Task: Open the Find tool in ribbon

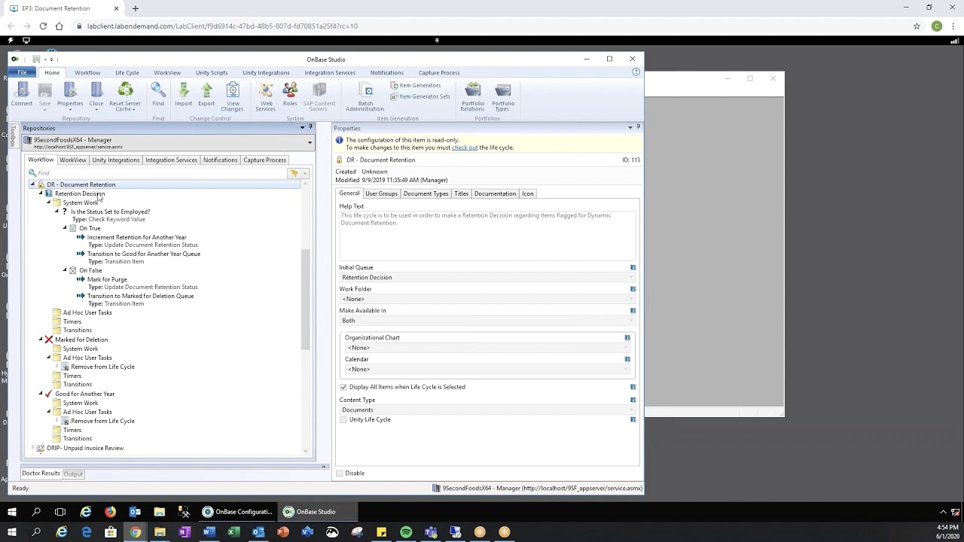Action: point(158,95)
